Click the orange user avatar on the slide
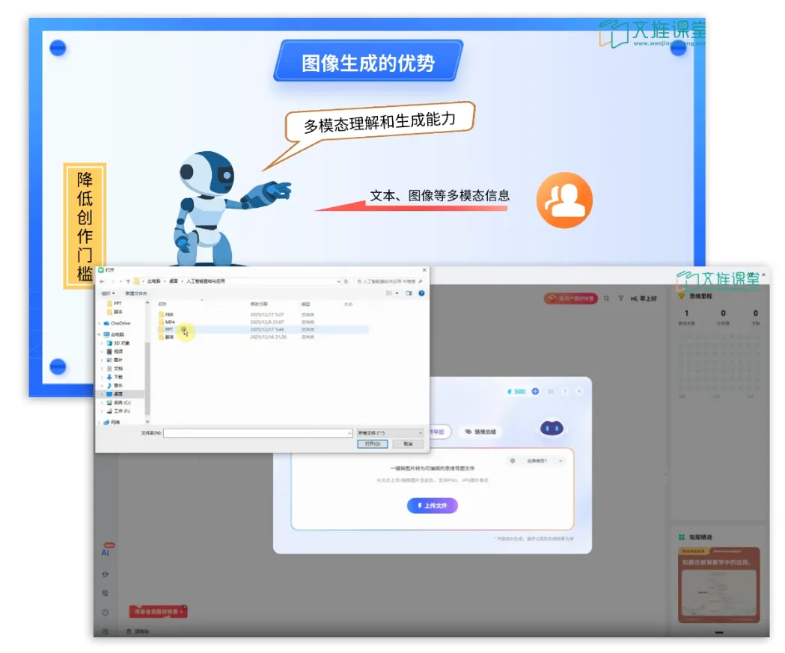Screen dimensions: 785x653 click(x=564, y=200)
